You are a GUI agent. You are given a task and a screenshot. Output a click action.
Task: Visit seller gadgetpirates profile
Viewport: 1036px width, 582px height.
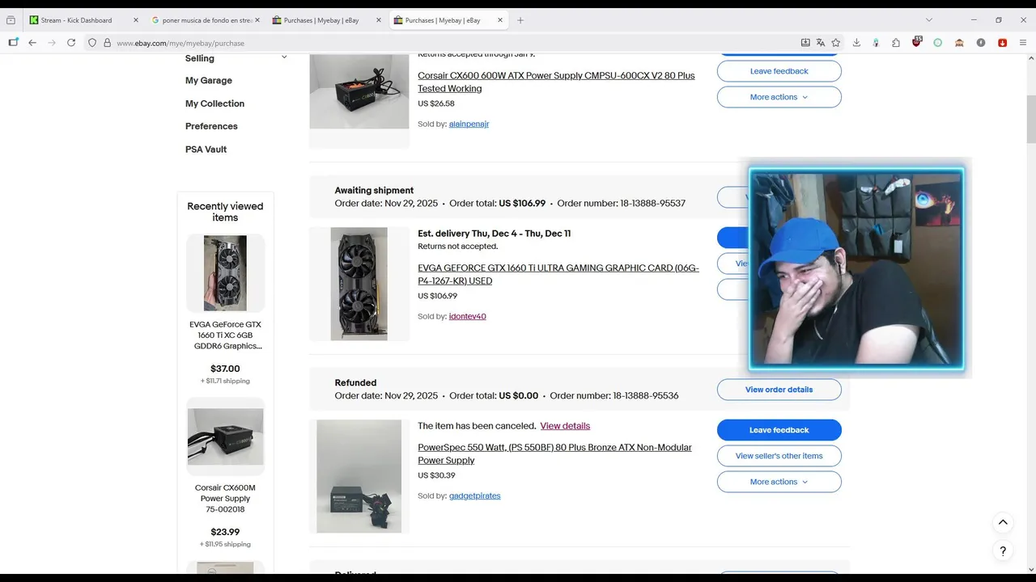pos(474,496)
